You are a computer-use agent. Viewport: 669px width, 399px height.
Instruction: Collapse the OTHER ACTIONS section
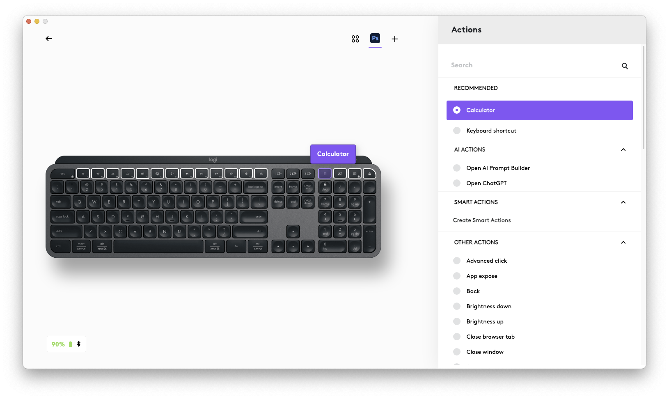click(x=623, y=243)
